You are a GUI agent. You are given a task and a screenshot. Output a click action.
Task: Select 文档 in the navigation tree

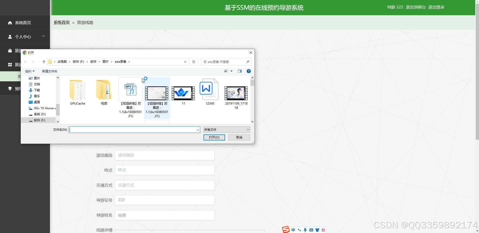click(37, 84)
